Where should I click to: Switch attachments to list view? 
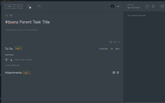(118, 73)
